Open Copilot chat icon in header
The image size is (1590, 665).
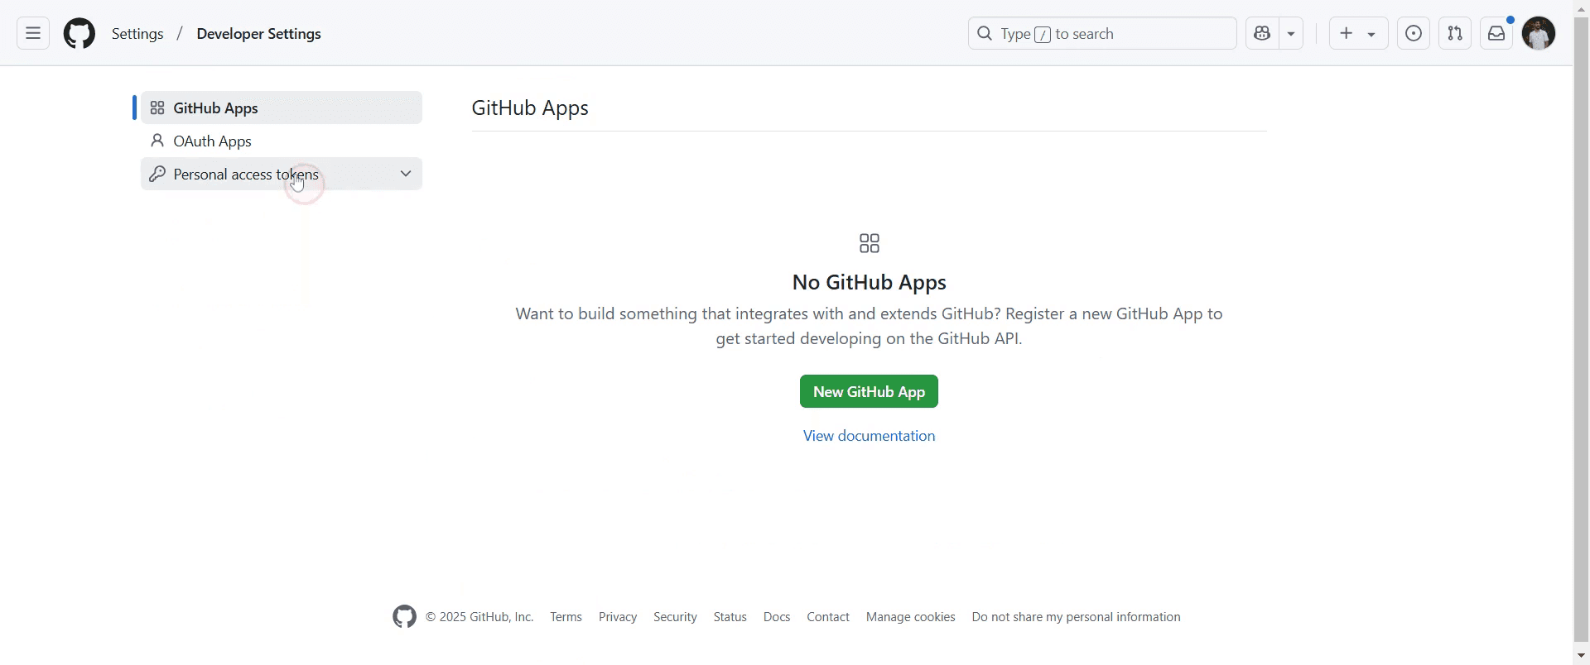[x=1262, y=34]
